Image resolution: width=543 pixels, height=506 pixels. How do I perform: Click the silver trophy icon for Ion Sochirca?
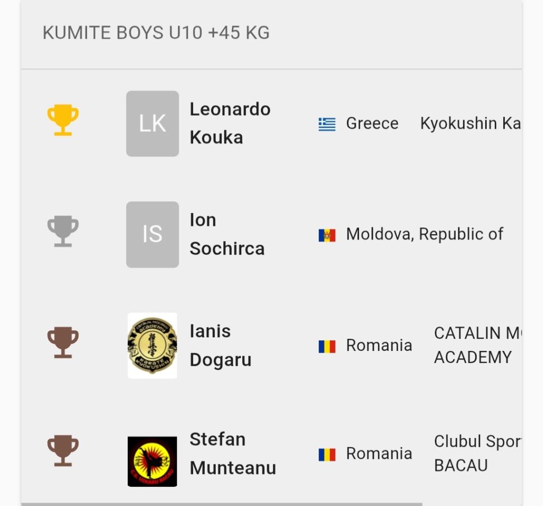(63, 231)
